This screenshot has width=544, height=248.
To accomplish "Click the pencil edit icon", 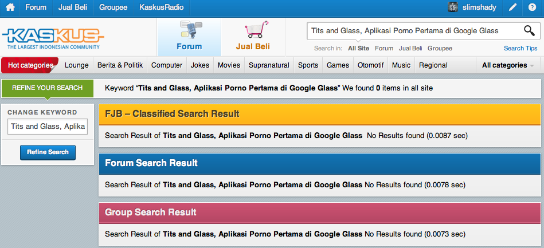I will 513,8.
